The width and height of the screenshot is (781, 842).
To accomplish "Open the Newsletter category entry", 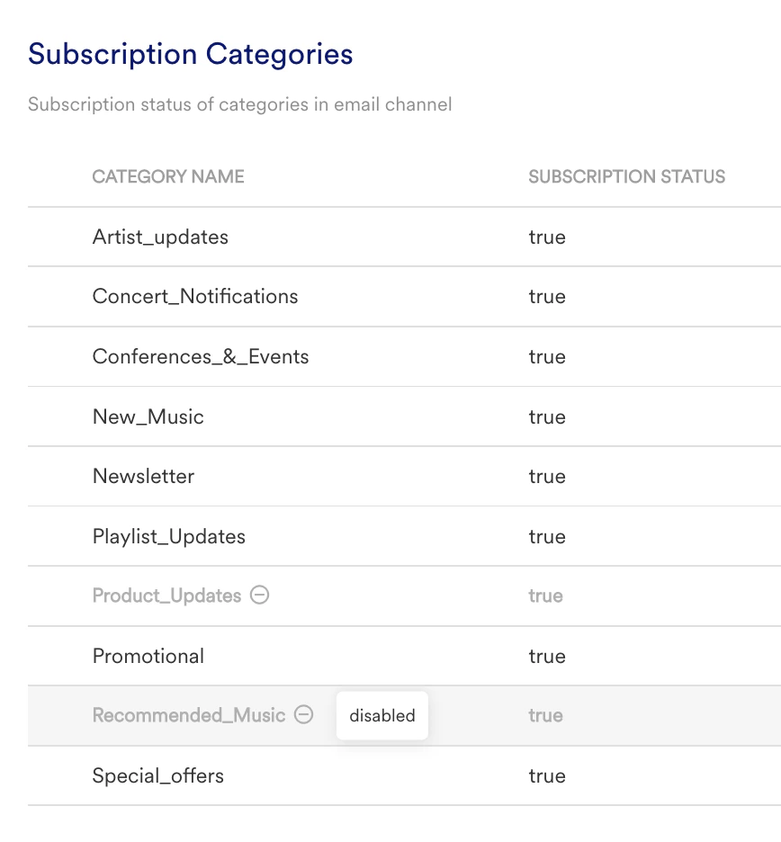I will [x=143, y=476].
